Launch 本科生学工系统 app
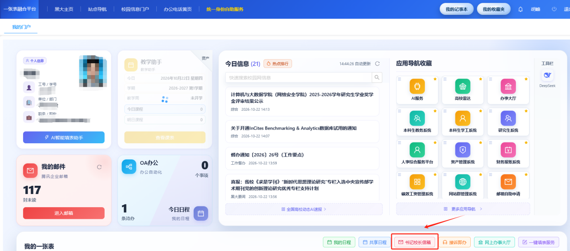Viewport: 570px width, 251px height. point(462,118)
